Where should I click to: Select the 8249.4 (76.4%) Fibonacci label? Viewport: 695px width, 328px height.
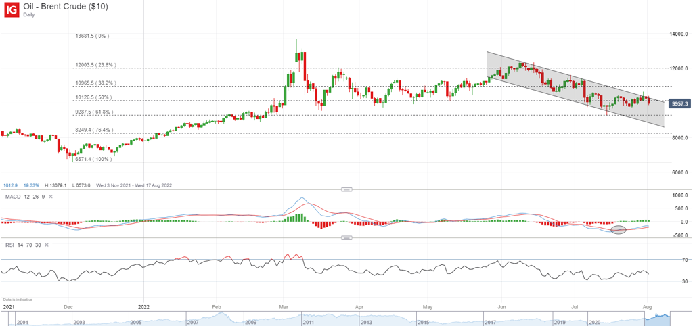pos(94,131)
